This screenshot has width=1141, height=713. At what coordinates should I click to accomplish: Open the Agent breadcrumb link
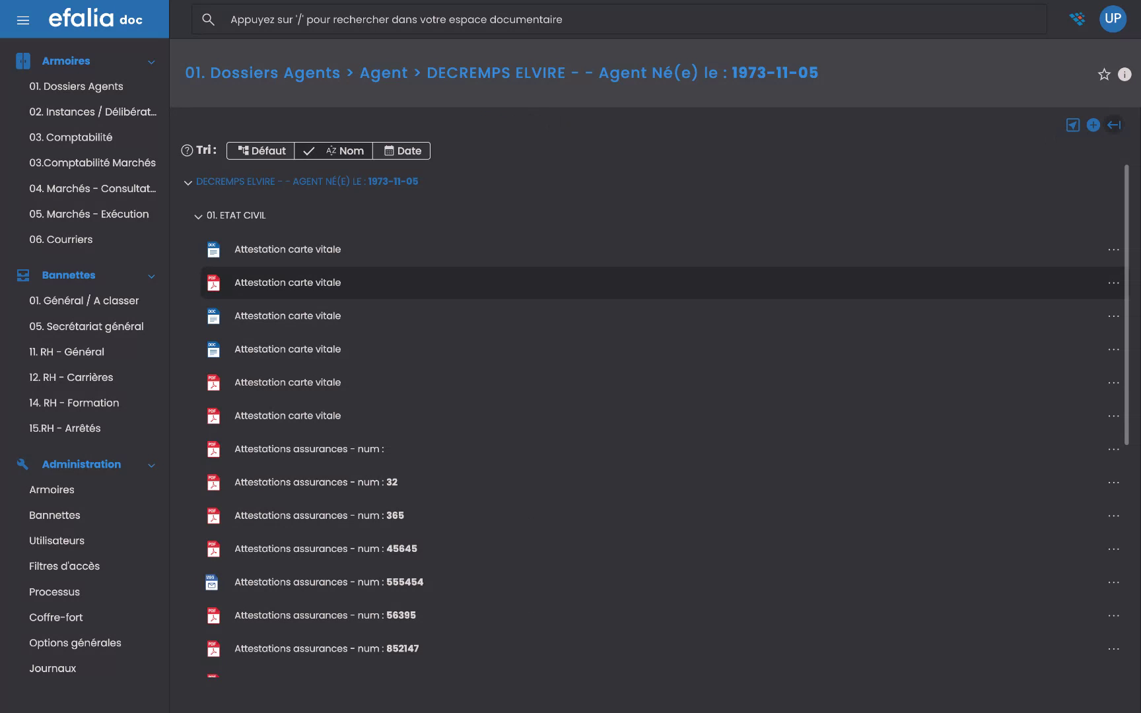[x=383, y=73]
